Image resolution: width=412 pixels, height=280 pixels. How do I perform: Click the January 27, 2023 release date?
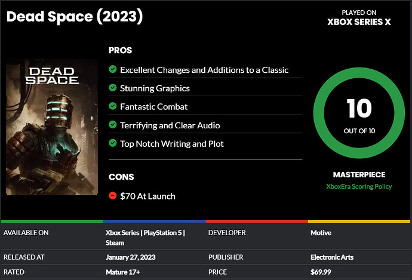click(131, 257)
